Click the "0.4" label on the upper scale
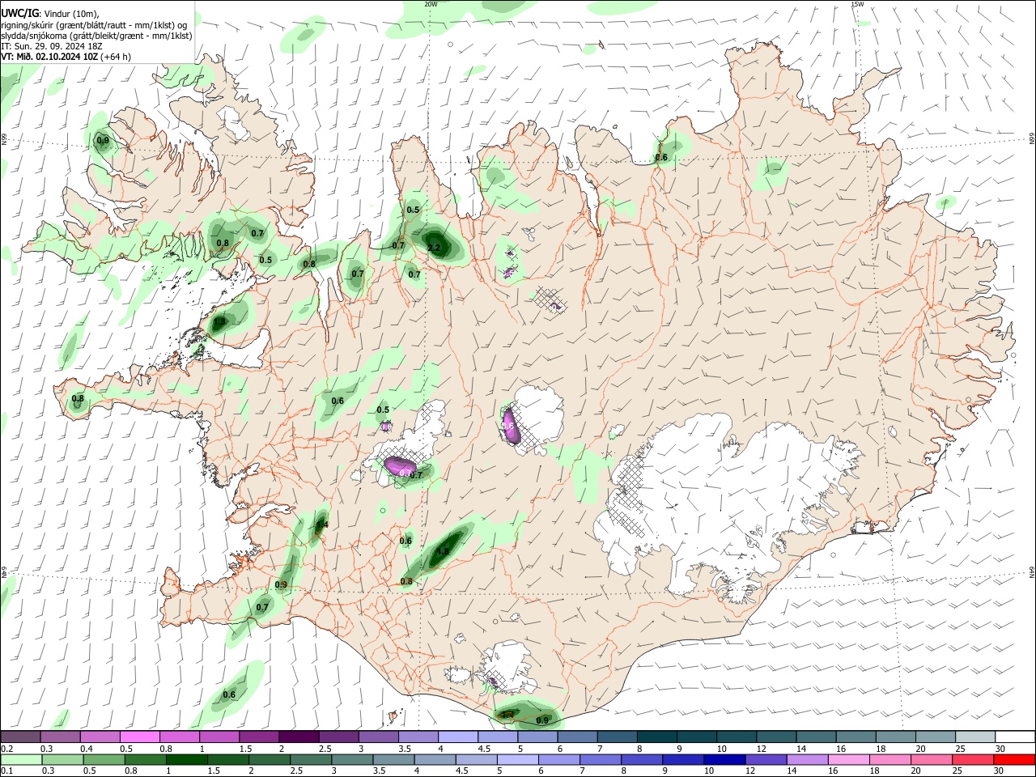This screenshot has width=1036, height=777. click(87, 749)
